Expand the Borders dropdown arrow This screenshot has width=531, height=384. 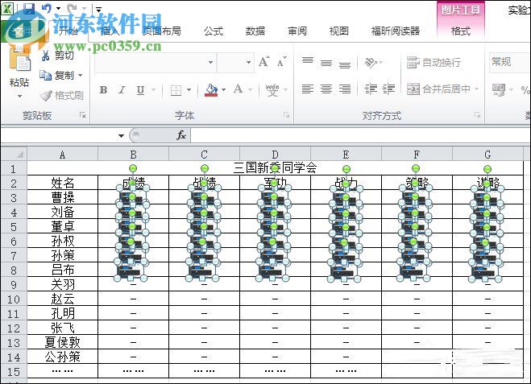pos(189,90)
